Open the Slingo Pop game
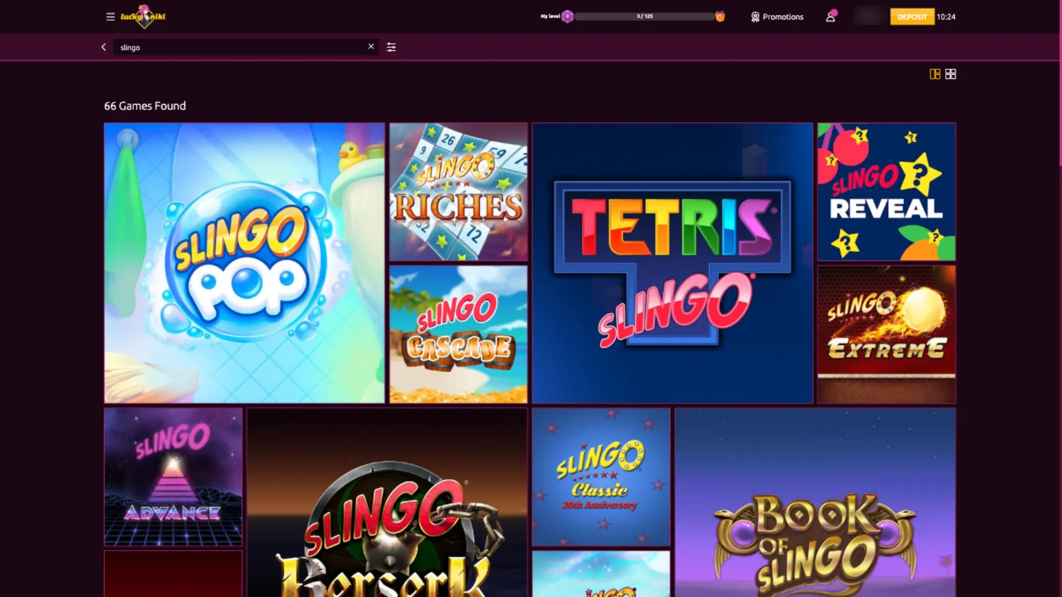The image size is (1062, 597). pos(244,263)
